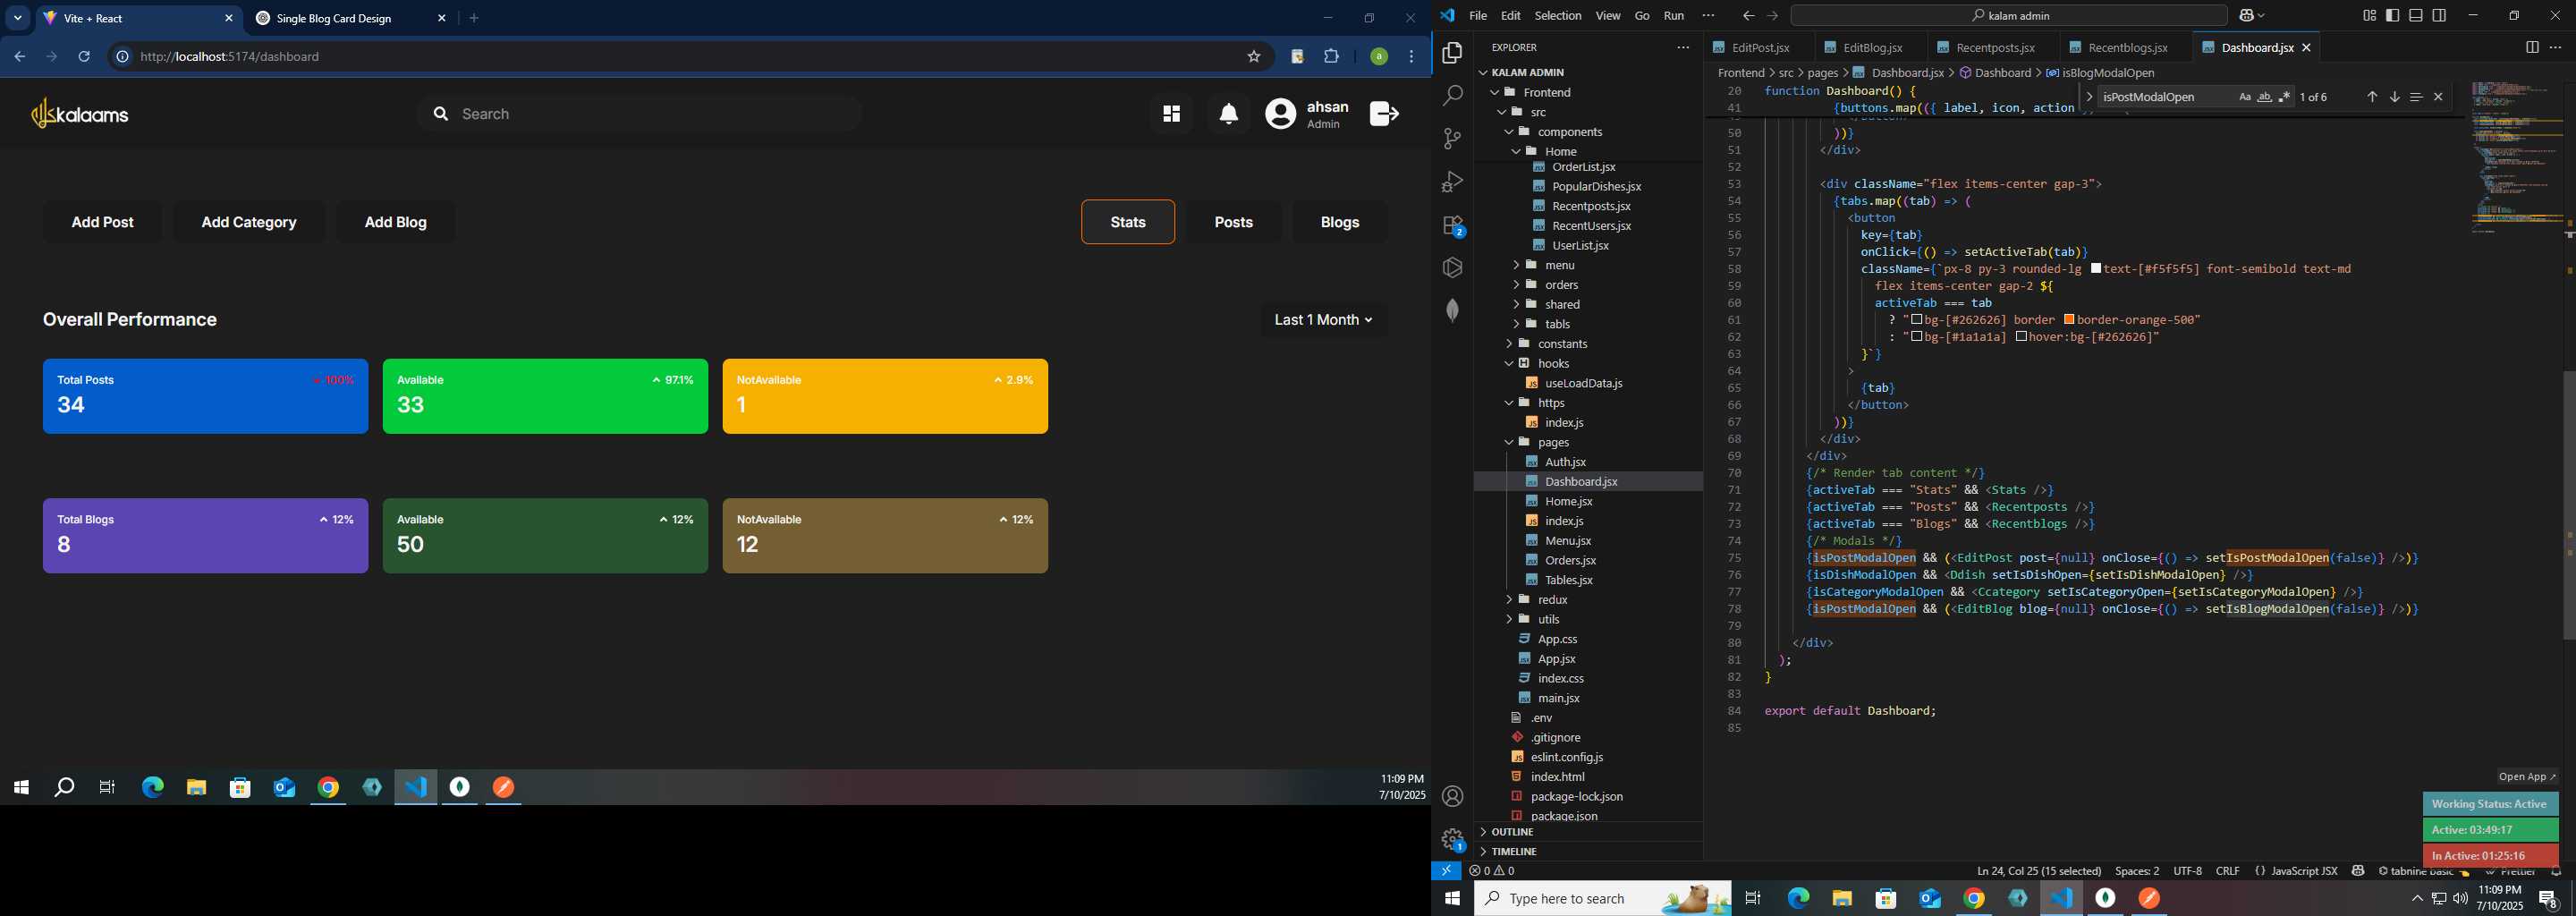The image size is (2576, 916).
Task: Collapse the KALAM ADMIN root folder
Action: 1588,72
